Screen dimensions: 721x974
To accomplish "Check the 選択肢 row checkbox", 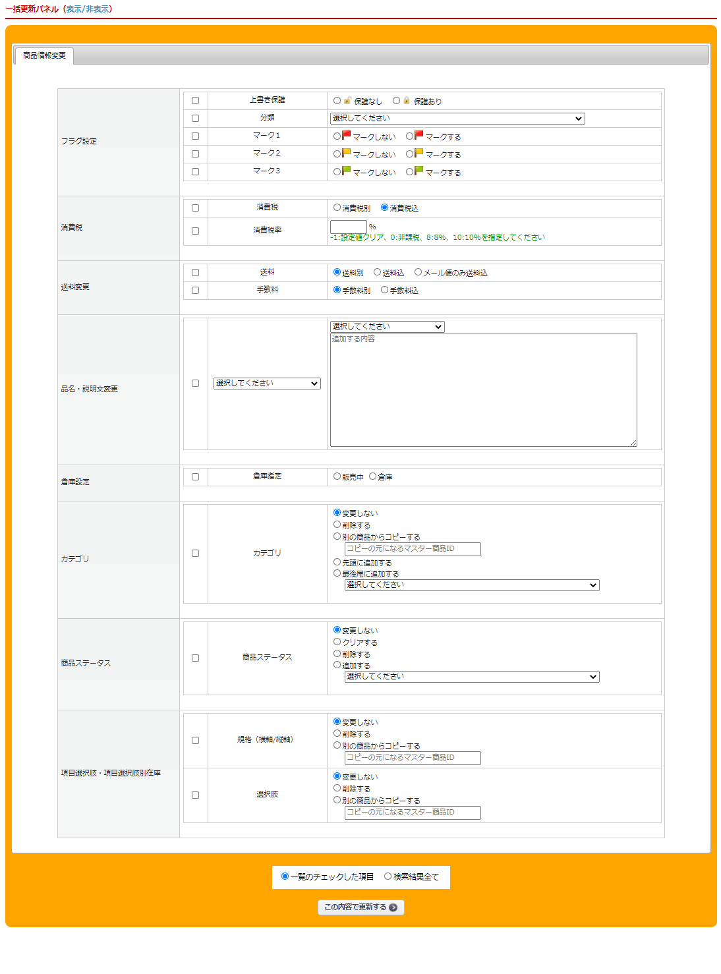I will pyautogui.click(x=195, y=795).
